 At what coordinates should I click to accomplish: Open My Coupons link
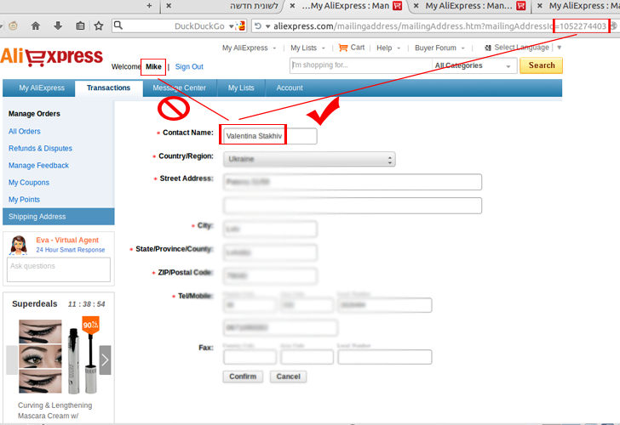(x=29, y=182)
